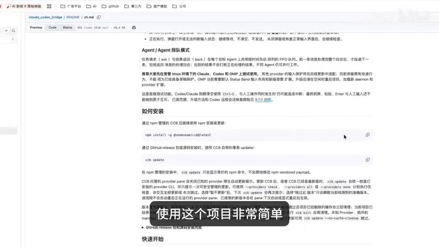Select the highlighted file row in sidebar
Image resolution: width=439 pixels, height=247 pixels.
pyautogui.click(x=8, y=130)
